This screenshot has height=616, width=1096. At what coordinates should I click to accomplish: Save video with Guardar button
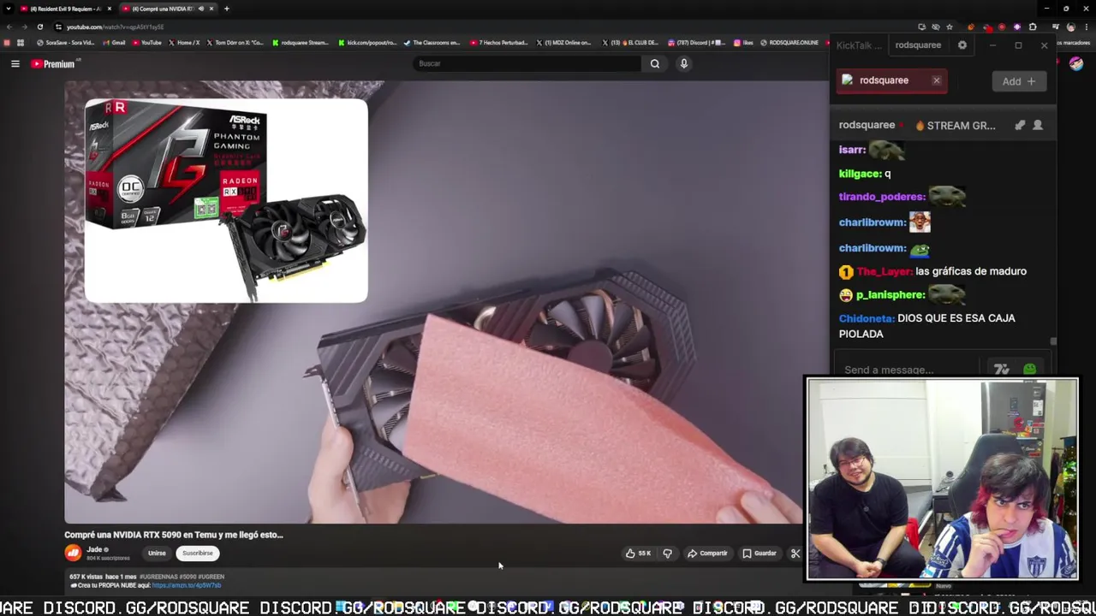tap(759, 554)
